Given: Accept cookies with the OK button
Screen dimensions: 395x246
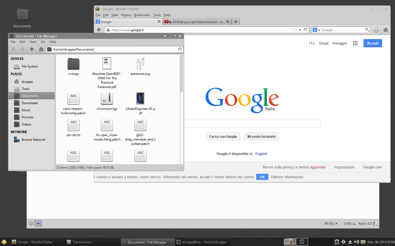Looking at the screenshot, I should (262, 177).
